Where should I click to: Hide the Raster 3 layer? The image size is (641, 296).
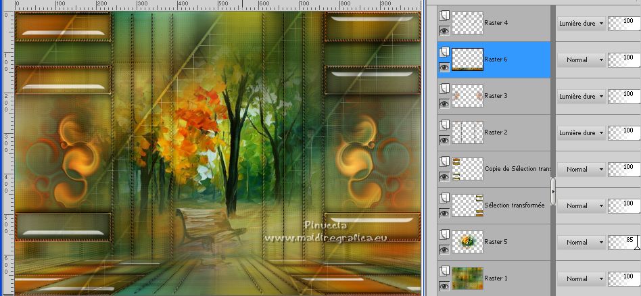click(x=444, y=103)
